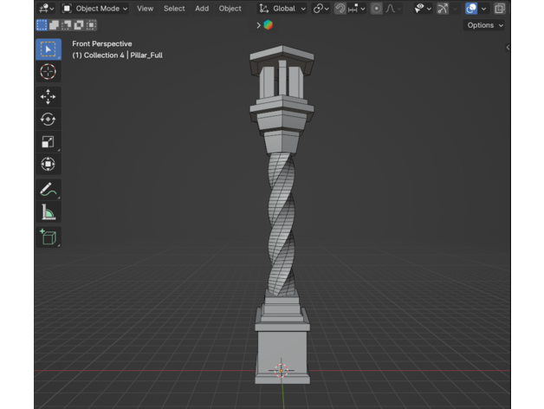Screen dimensions: 544x409
Task: Toggle X-ray display button
Action: (500, 9)
